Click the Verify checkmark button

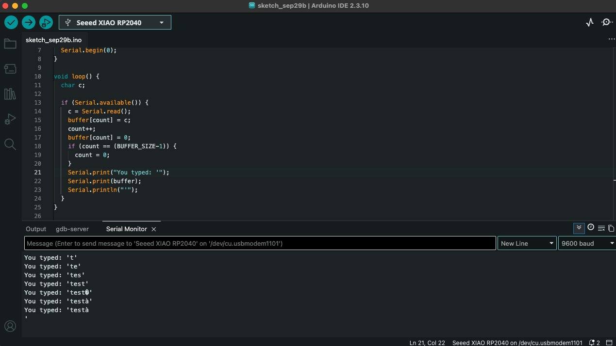11,22
